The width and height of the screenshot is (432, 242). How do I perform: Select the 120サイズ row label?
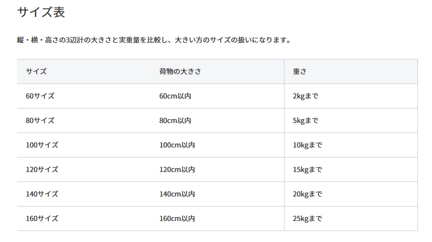[x=42, y=169]
